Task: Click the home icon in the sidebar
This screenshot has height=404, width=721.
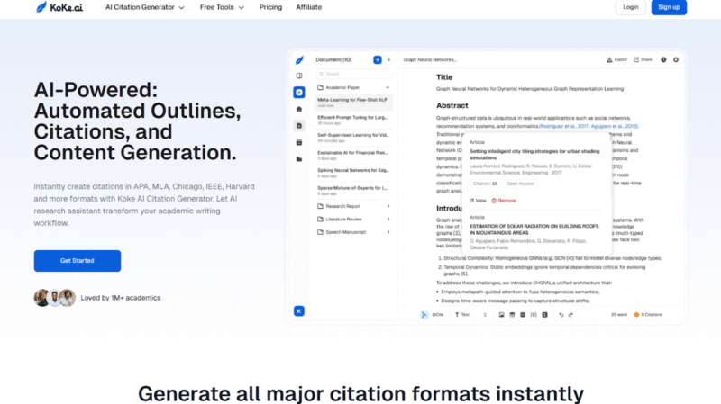Action: pyautogui.click(x=299, y=109)
